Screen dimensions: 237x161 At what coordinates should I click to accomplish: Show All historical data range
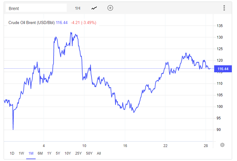(x=99, y=153)
